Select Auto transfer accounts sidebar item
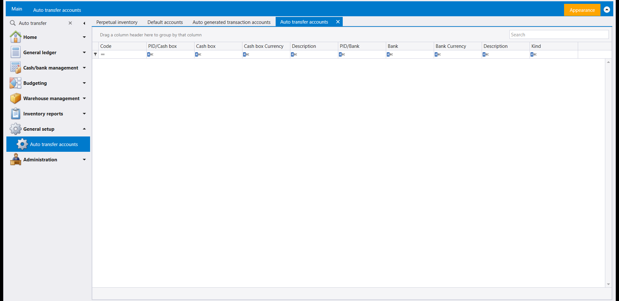Image resolution: width=619 pixels, height=301 pixels. (x=48, y=144)
